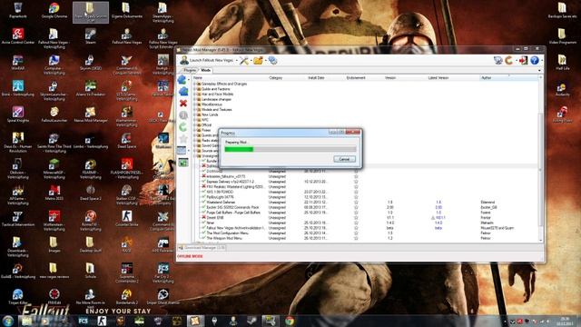Click the red arrow logout icon
The height and width of the screenshot is (327, 581).
click(523, 61)
